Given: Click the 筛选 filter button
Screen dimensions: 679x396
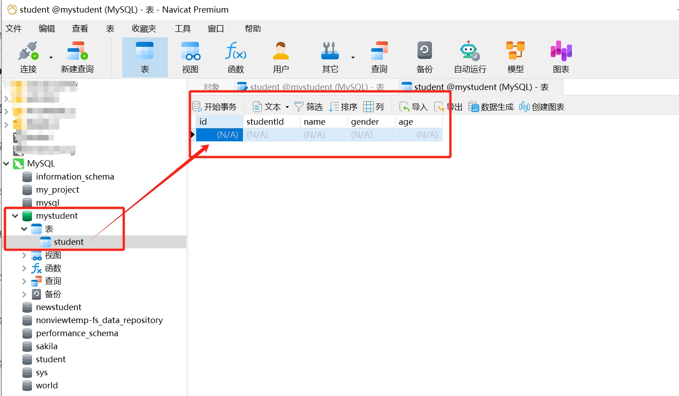Looking at the screenshot, I should [309, 107].
